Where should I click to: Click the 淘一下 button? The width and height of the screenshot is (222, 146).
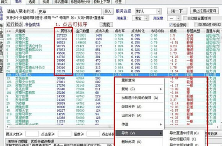(x=177, y=11)
